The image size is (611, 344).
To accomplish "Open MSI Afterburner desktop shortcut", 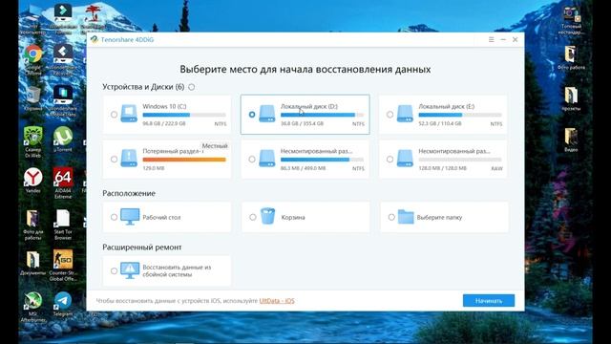I will click(x=33, y=300).
